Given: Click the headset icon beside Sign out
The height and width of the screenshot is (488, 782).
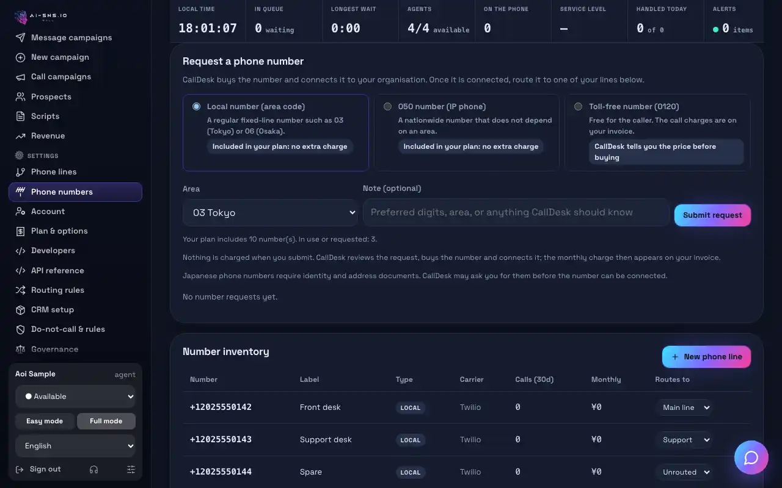Looking at the screenshot, I should (x=93, y=469).
